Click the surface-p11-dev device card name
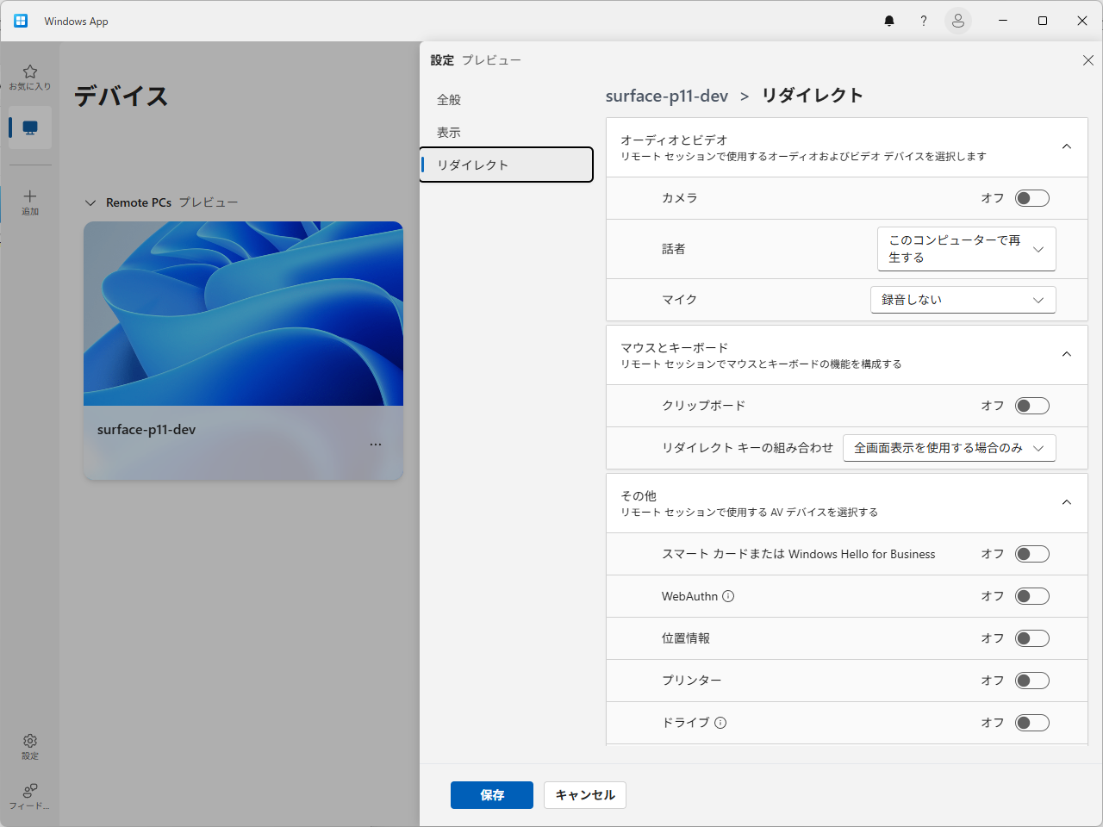Screen dimensions: 1103x827 146,430
